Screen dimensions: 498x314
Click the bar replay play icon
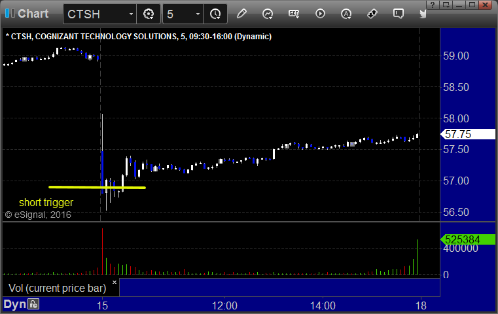click(x=320, y=14)
